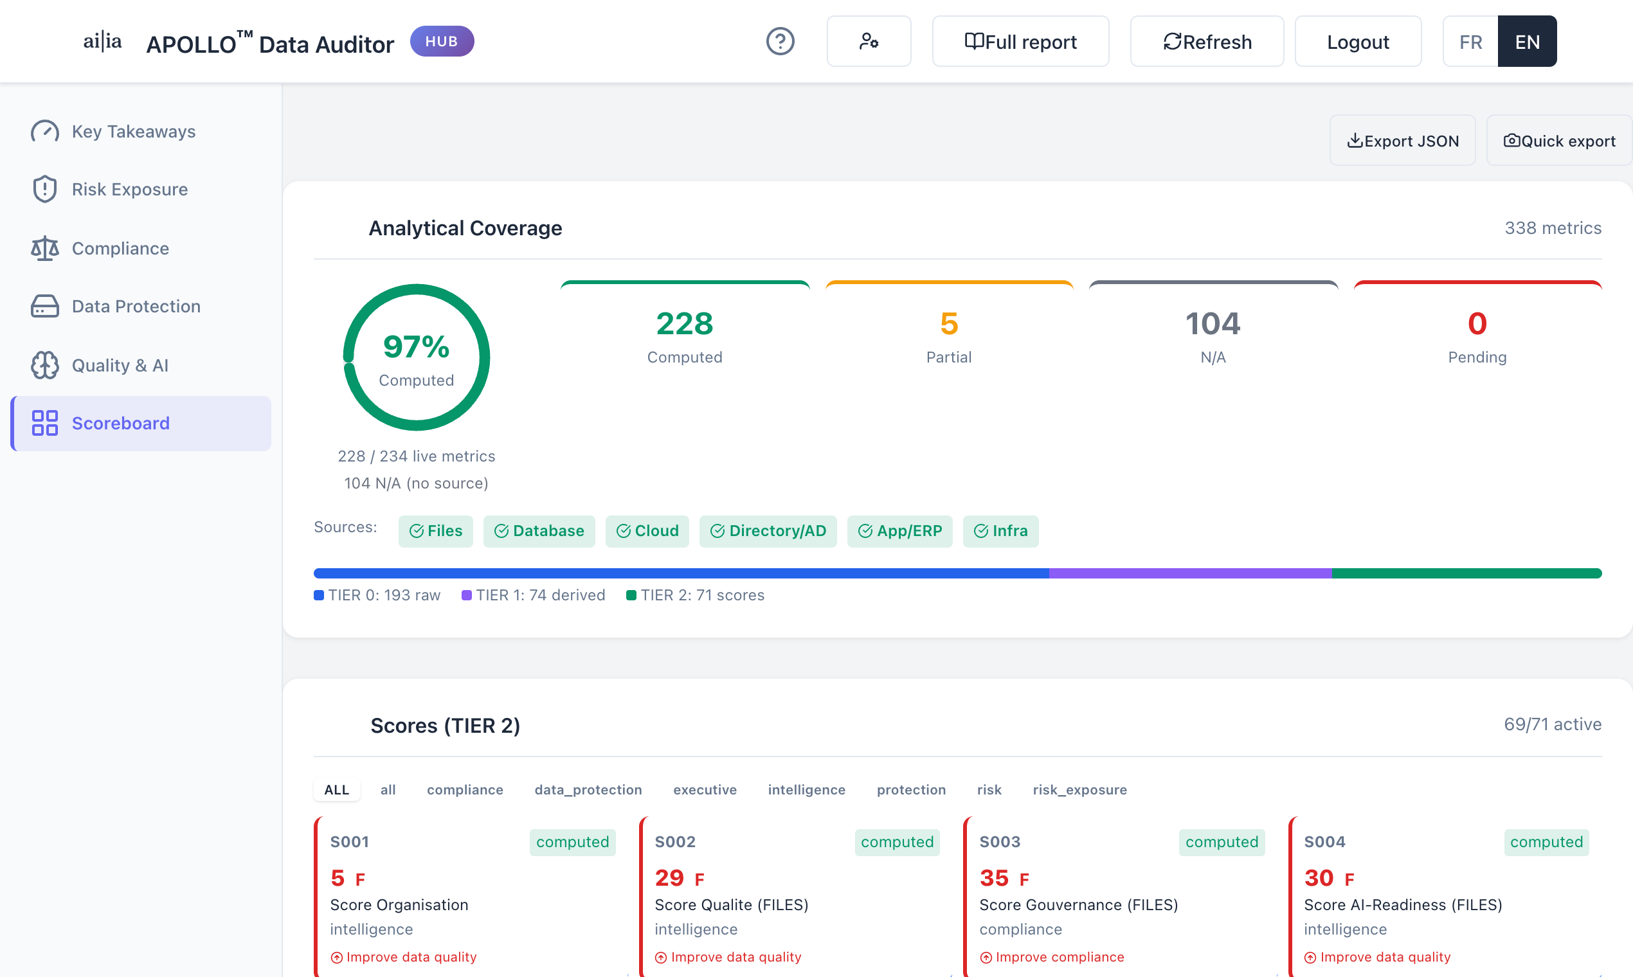Toggle the Files source chip
The height and width of the screenshot is (977, 1633).
(435, 531)
